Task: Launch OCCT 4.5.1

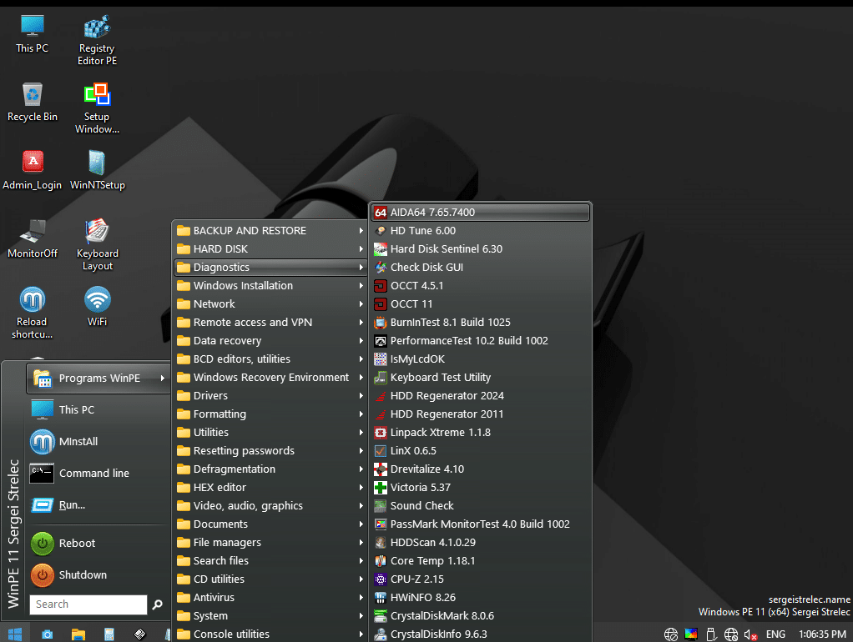Action: point(481,286)
